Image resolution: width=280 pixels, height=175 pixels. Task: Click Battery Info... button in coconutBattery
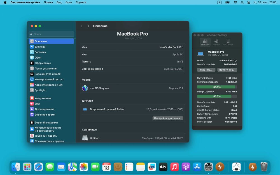[227, 70]
